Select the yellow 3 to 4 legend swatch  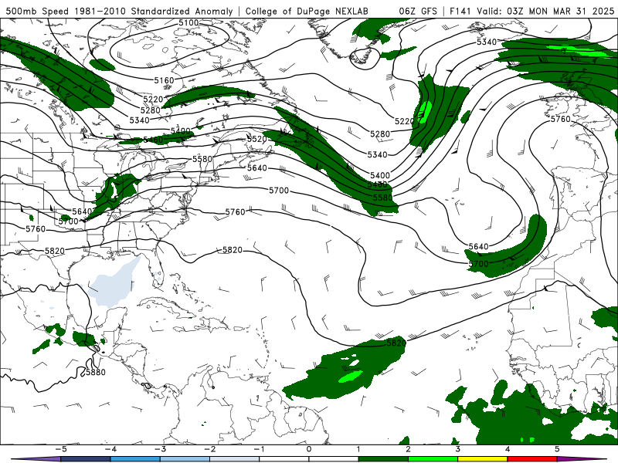[x=482, y=459]
